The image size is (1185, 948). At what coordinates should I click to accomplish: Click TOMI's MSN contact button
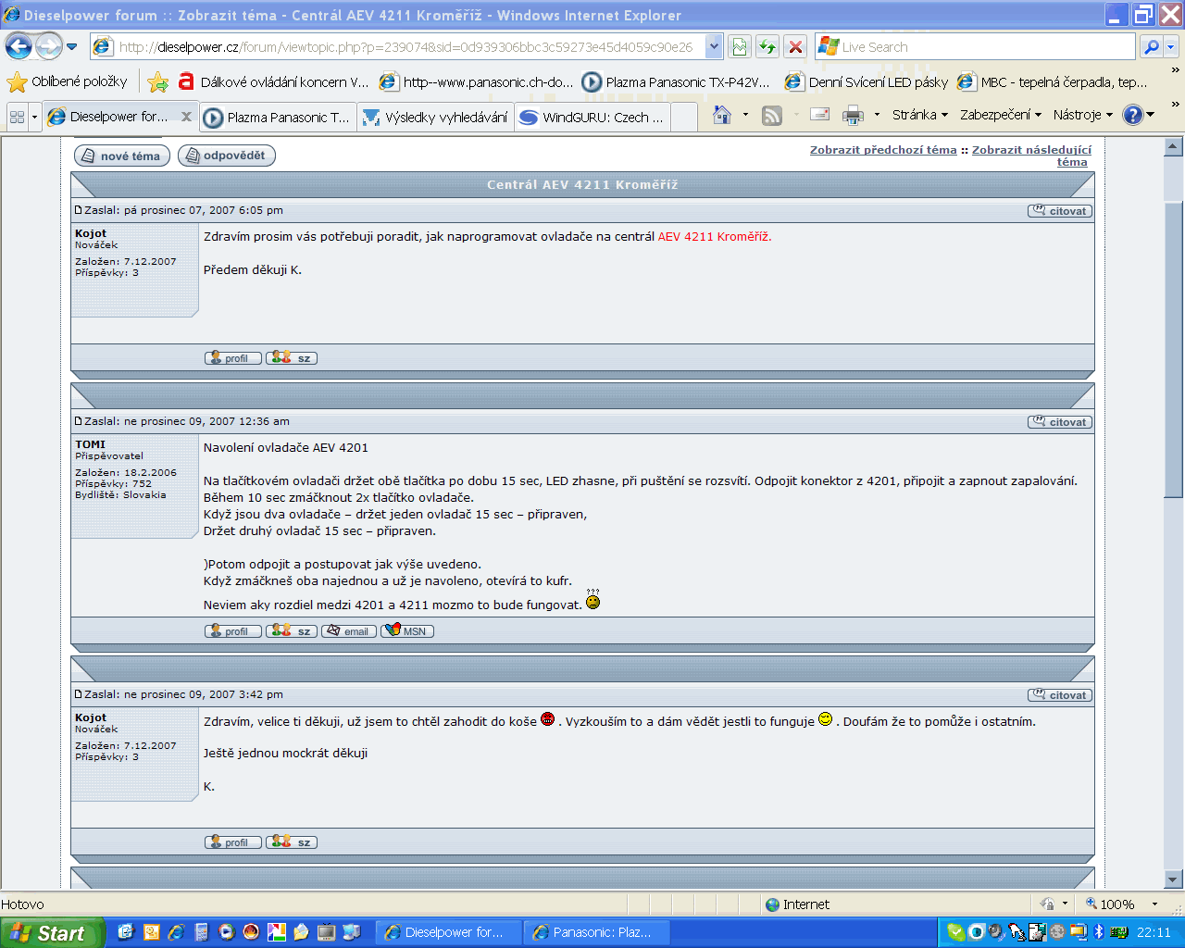coord(406,631)
